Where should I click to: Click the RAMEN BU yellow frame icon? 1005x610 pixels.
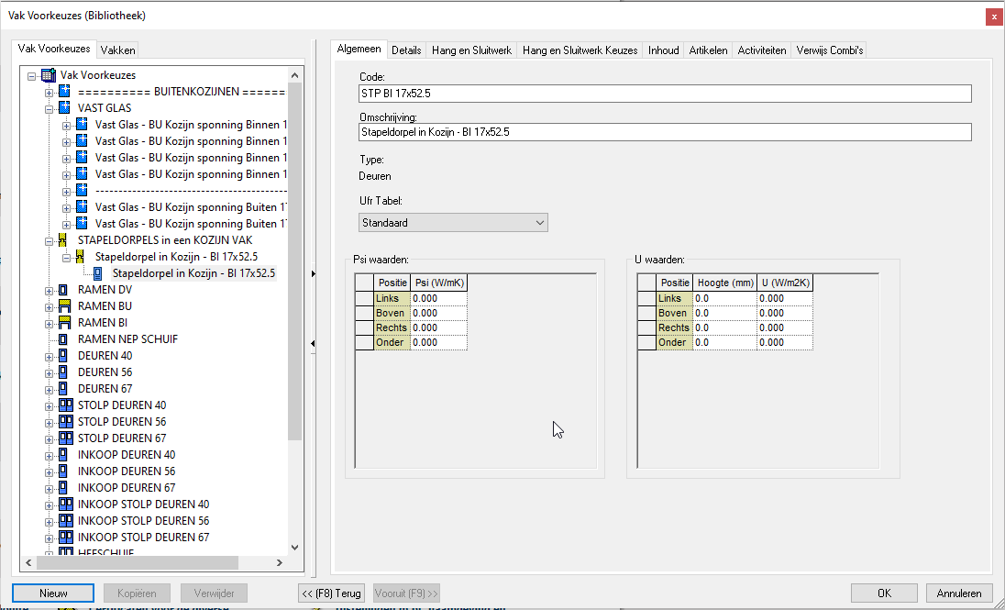point(65,306)
